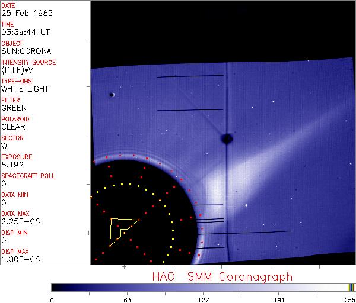This screenshot has width=356, height=303.
Task: Select the 8.192 exposure value
Action: 12,165
